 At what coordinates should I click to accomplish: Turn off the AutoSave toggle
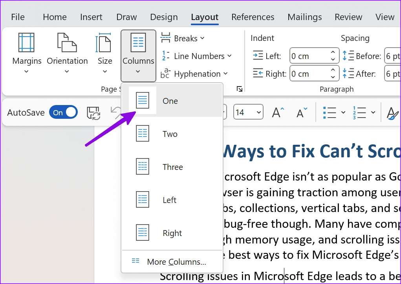click(63, 112)
